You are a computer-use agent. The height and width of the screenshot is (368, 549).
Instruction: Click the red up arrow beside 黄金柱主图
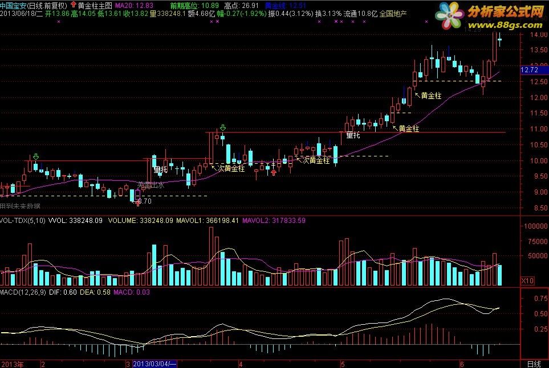click(74, 5)
